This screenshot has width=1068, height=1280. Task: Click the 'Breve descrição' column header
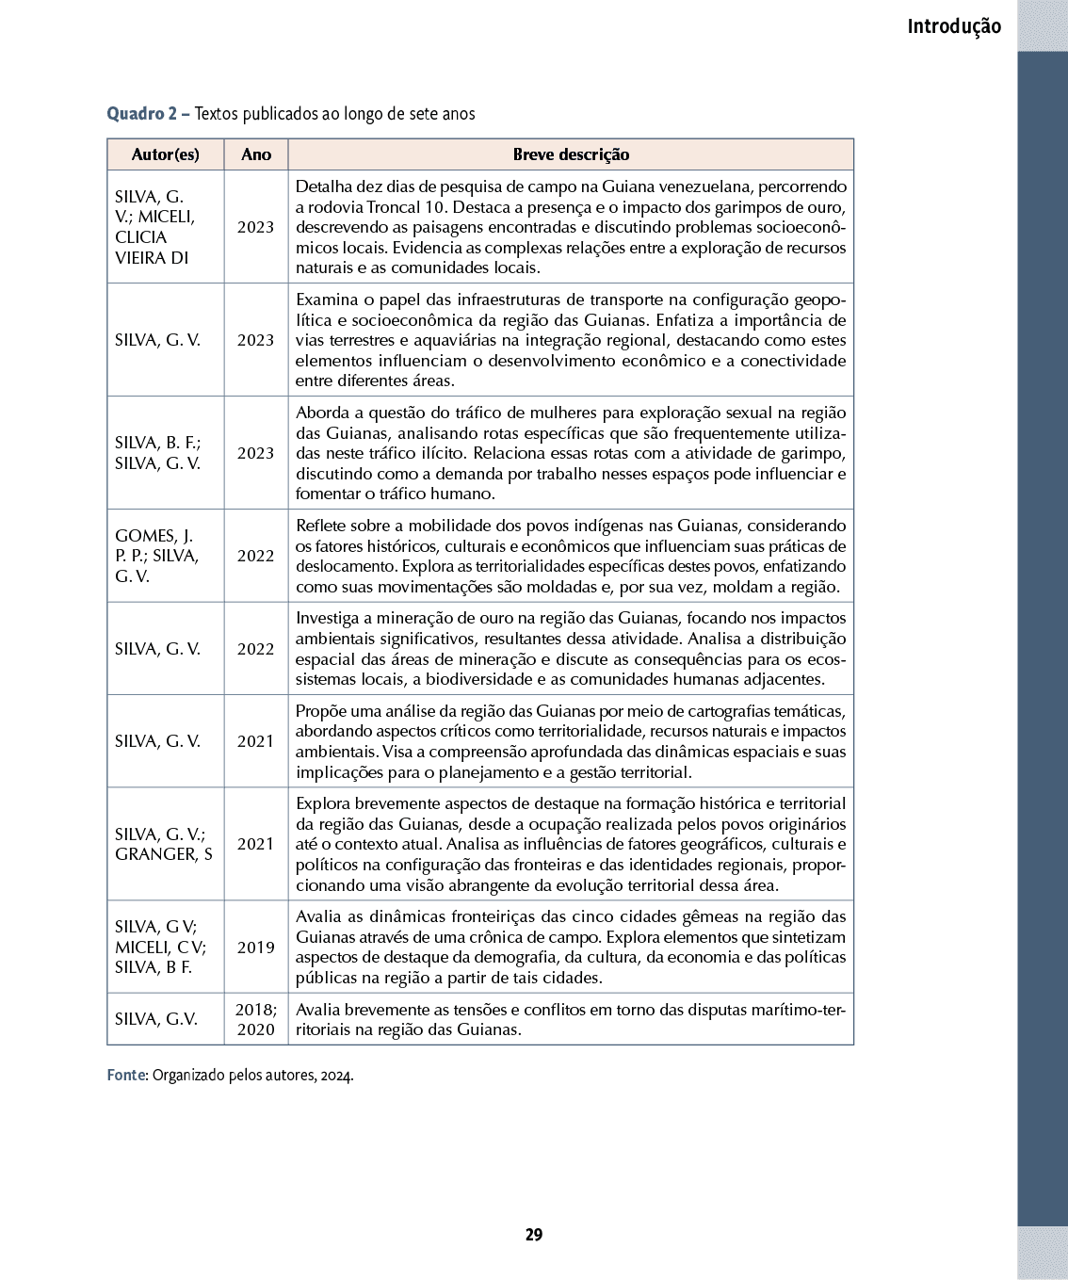571,154
